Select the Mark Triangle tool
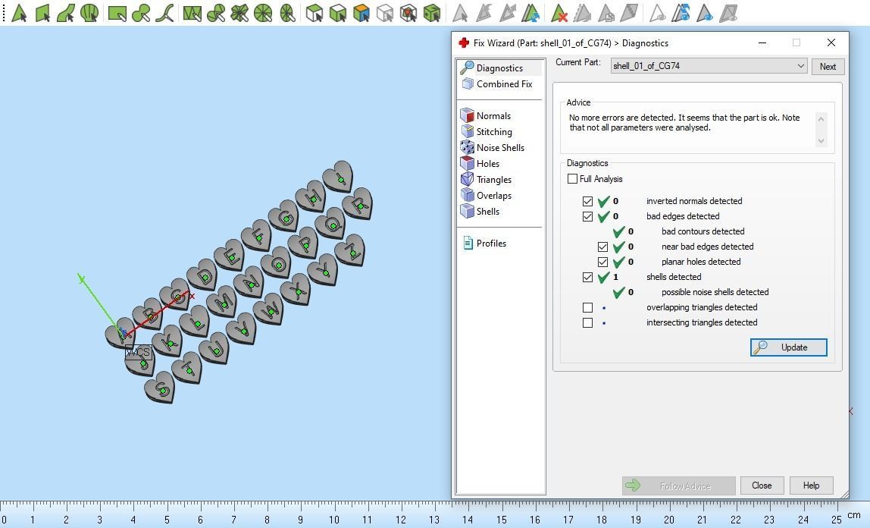The height and width of the screenshot is (528, 870). (19, 12)
